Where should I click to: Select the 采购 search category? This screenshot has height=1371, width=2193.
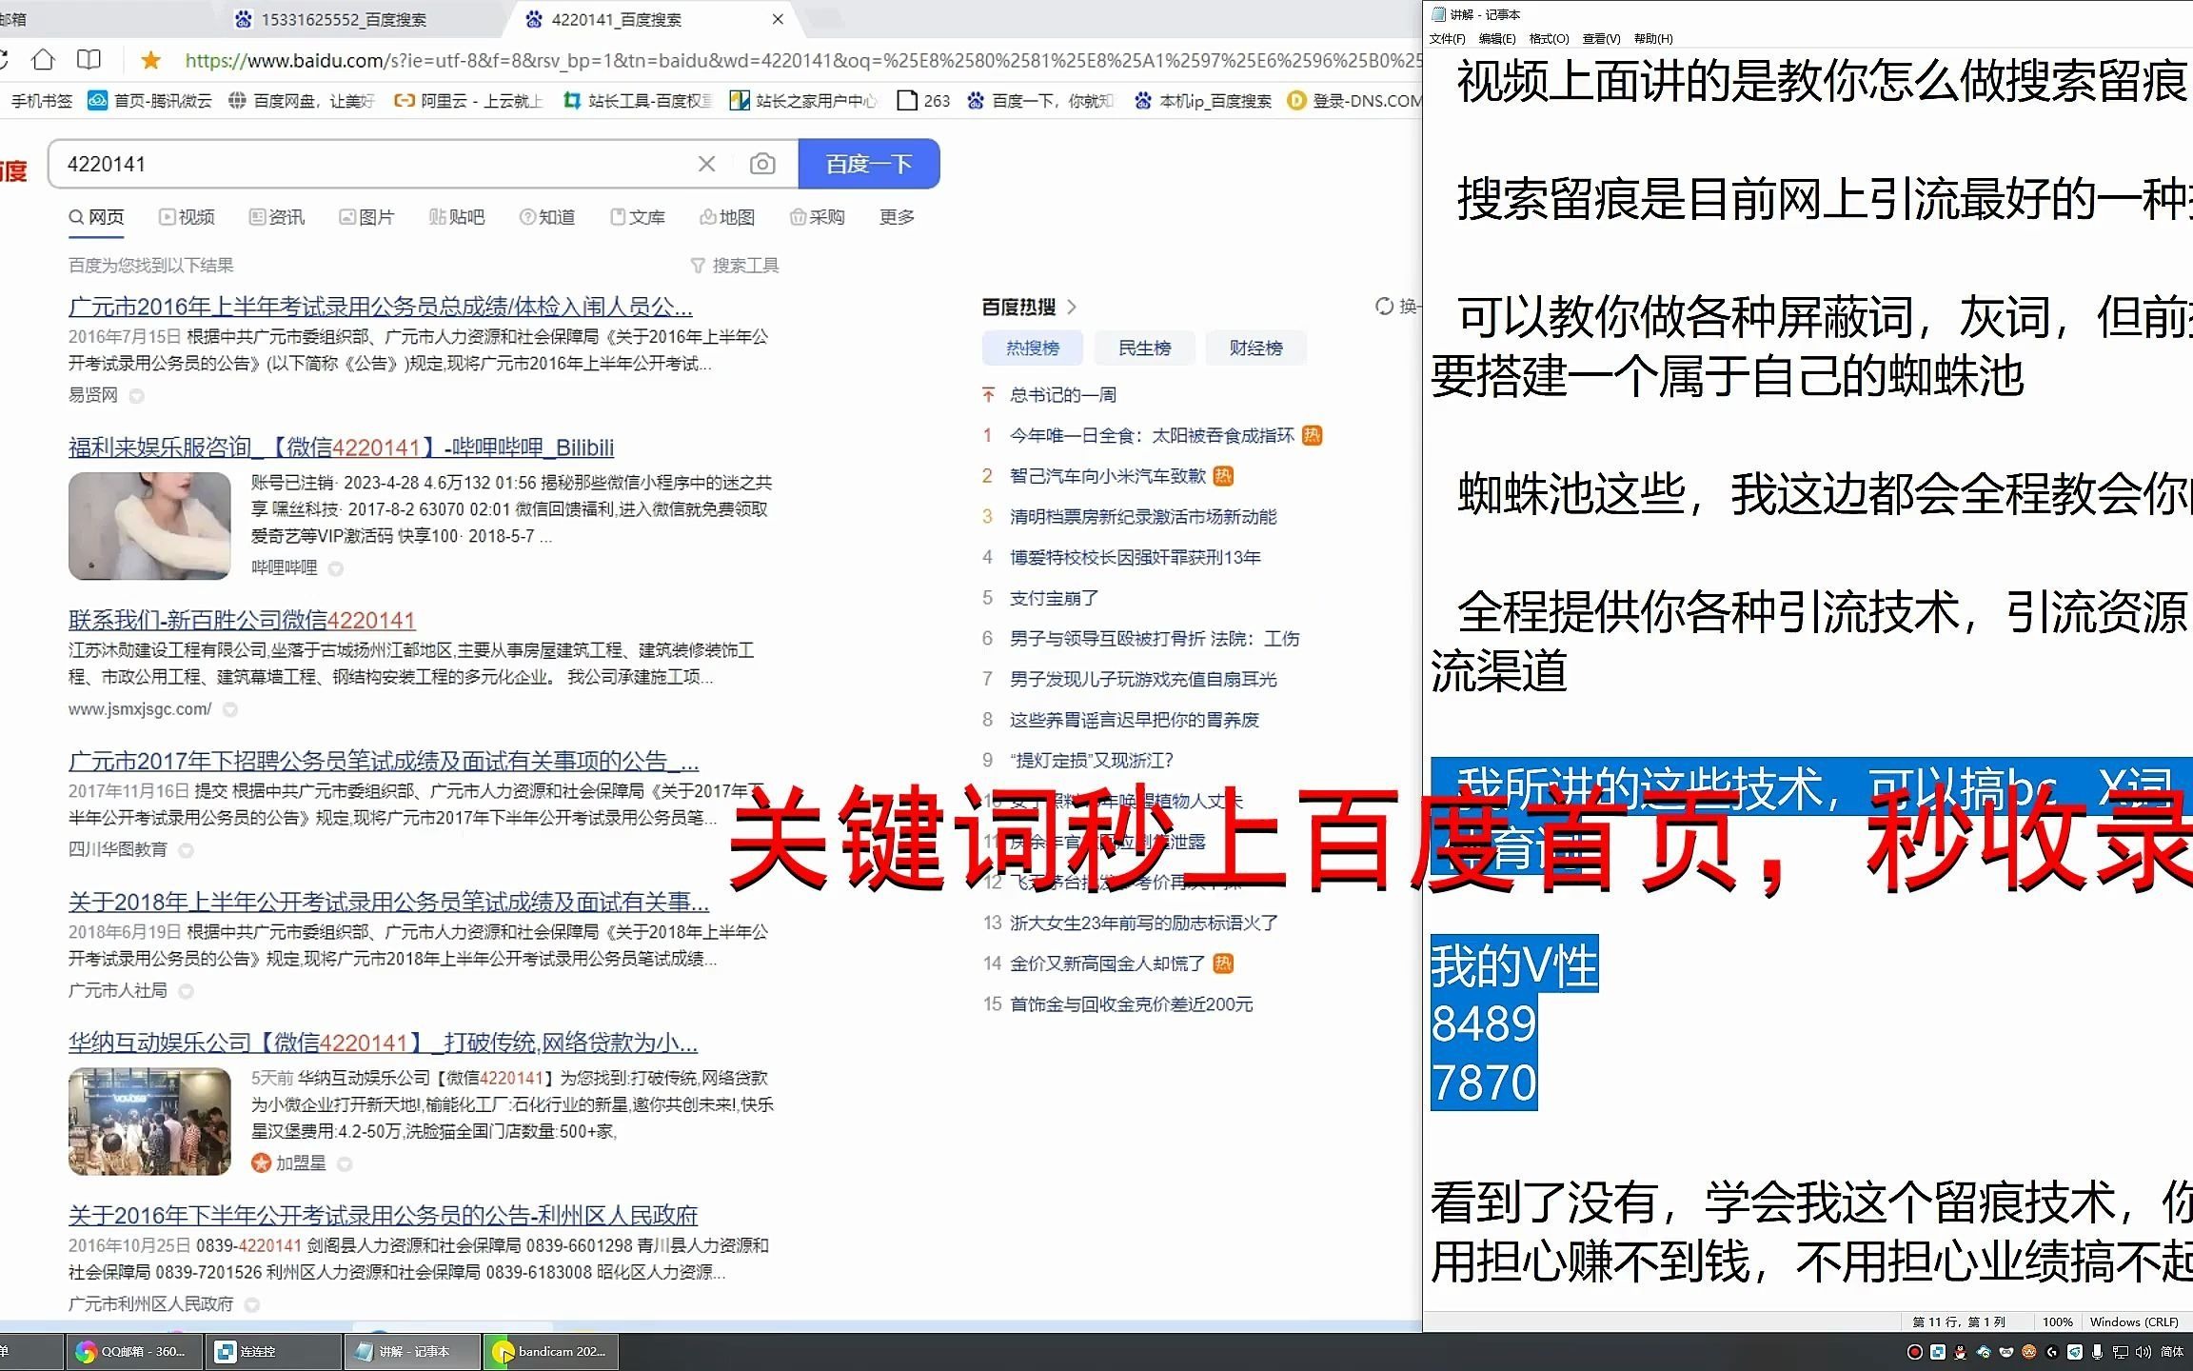point(818,217)
